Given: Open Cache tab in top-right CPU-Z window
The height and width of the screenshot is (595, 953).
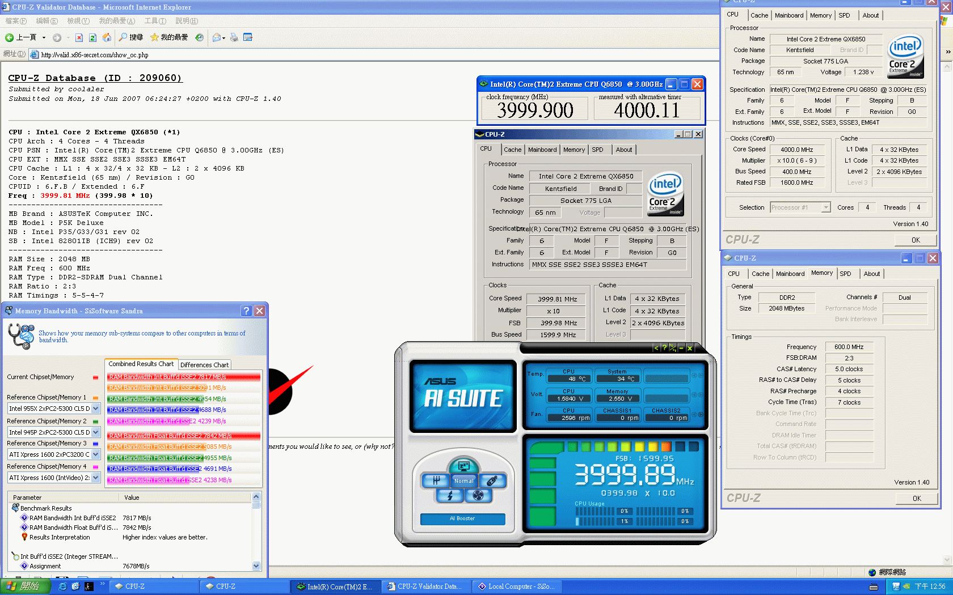Looking at the screenshot, I should (760, 15).
